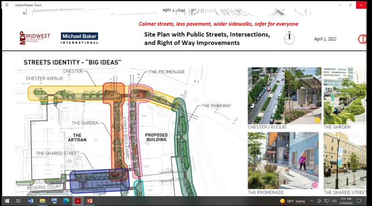
Task: Click "THE PARKWAY" callout label on map
Action: (216, 105)
